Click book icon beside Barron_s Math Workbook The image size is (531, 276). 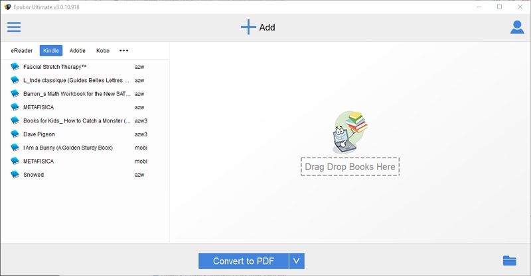[x=15, y=93]
